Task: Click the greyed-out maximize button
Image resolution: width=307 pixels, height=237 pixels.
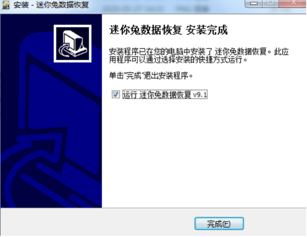Action: tap(270, 3)
